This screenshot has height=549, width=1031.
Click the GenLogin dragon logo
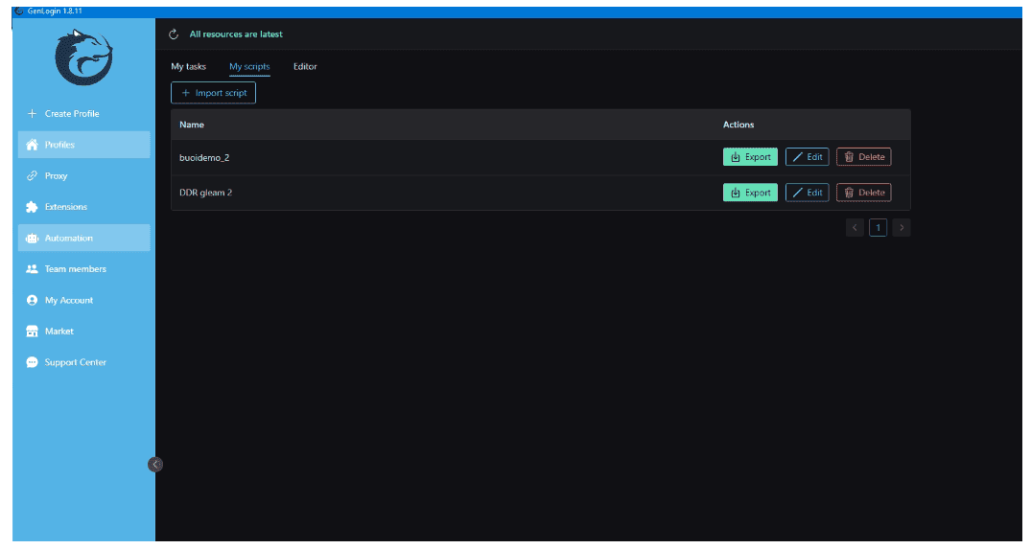tap(83, 57)
